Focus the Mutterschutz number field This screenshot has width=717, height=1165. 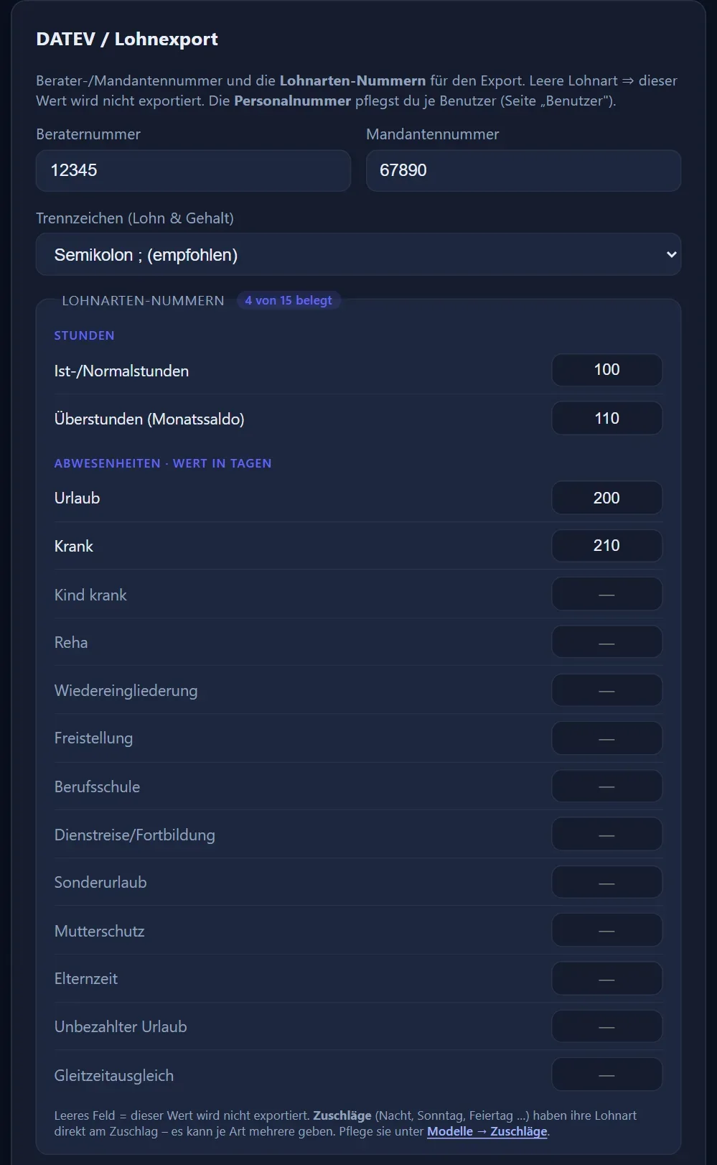point(606,930)
